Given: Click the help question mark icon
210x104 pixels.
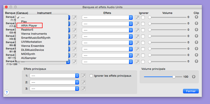Looking at the screenshot, I should [7, 93].
